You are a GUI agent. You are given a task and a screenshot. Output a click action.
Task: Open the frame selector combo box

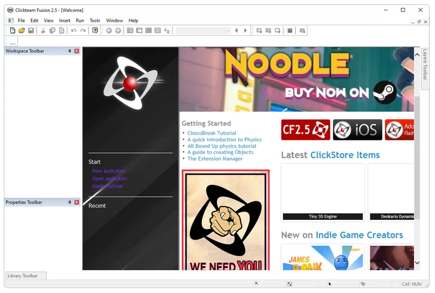tap(203, 30)
